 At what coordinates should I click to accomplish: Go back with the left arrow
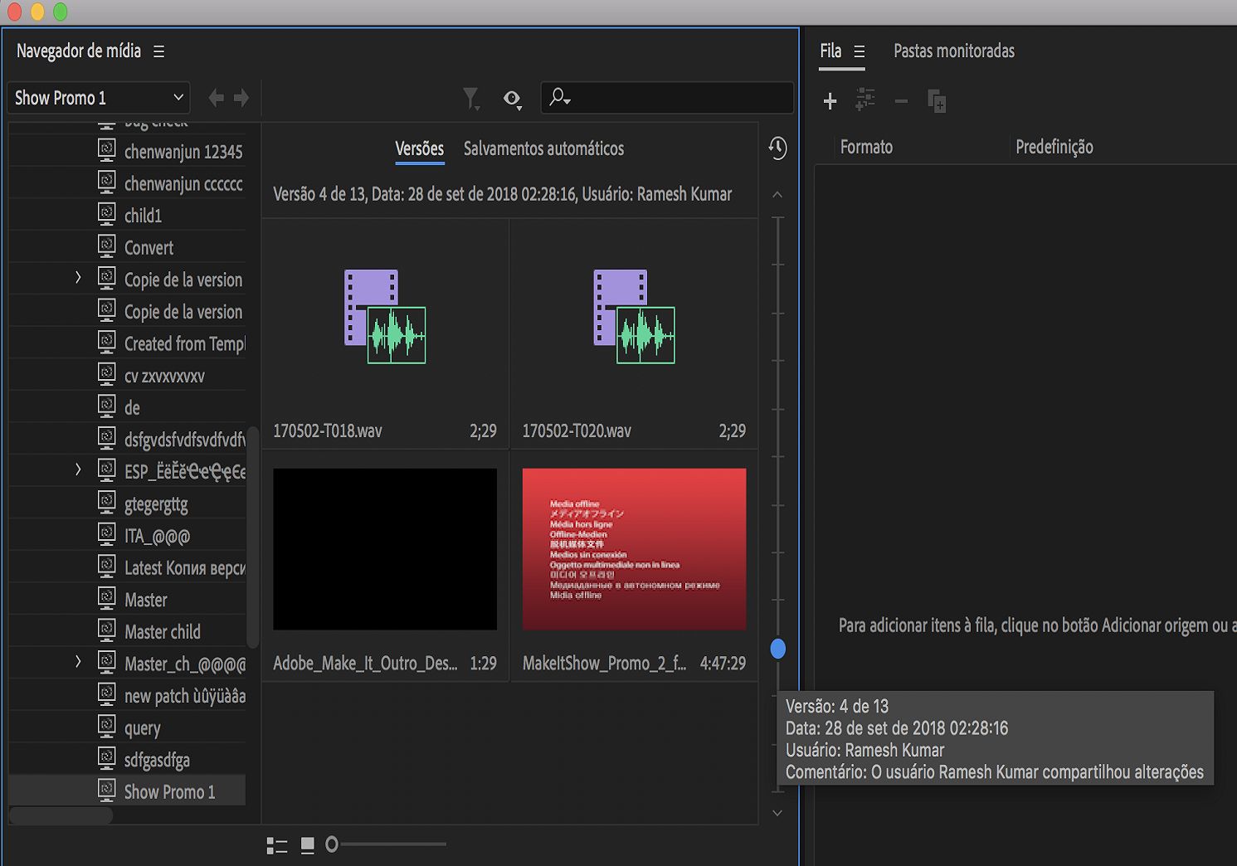pyautogui.click(x=216, y=98)
